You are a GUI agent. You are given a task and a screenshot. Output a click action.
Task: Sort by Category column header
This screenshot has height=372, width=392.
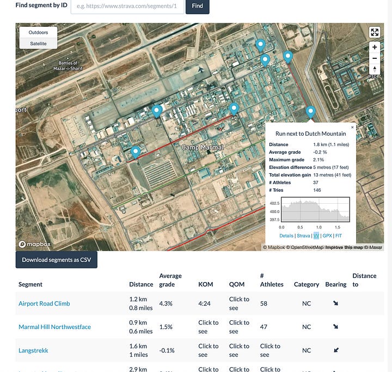[307, 284]
